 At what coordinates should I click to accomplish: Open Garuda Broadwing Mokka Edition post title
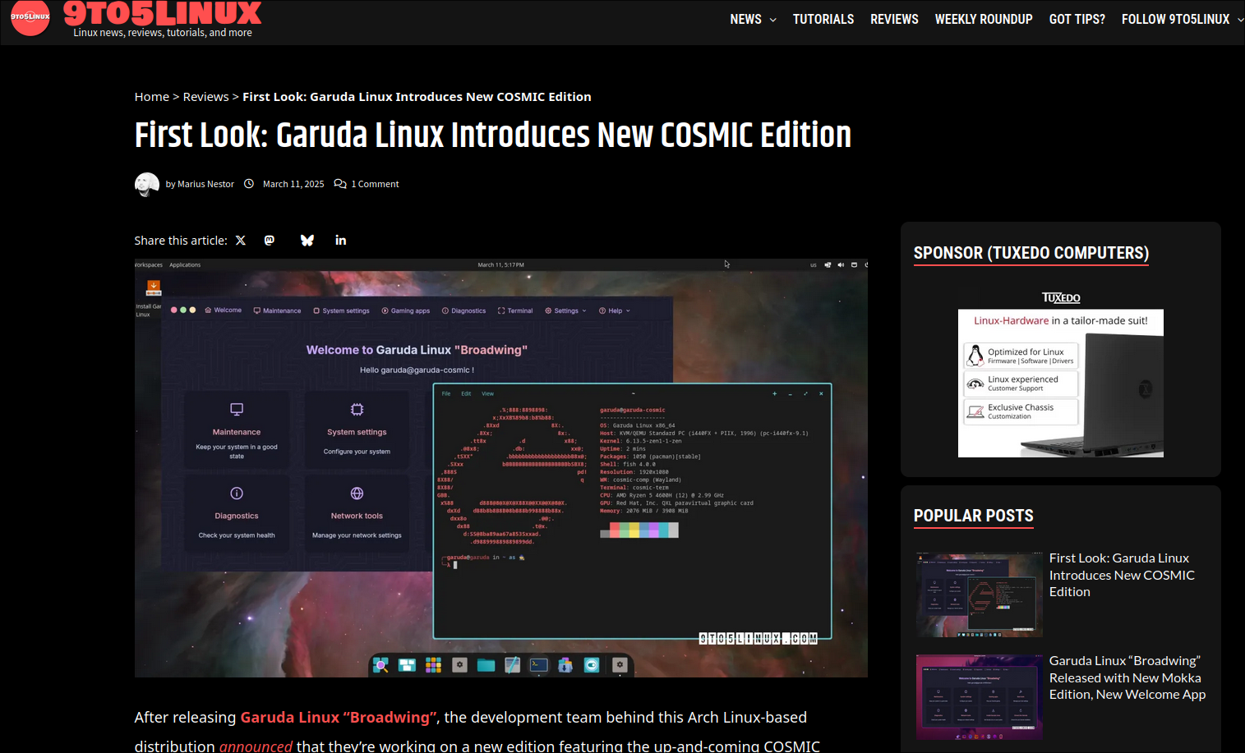click(1127, 677)
